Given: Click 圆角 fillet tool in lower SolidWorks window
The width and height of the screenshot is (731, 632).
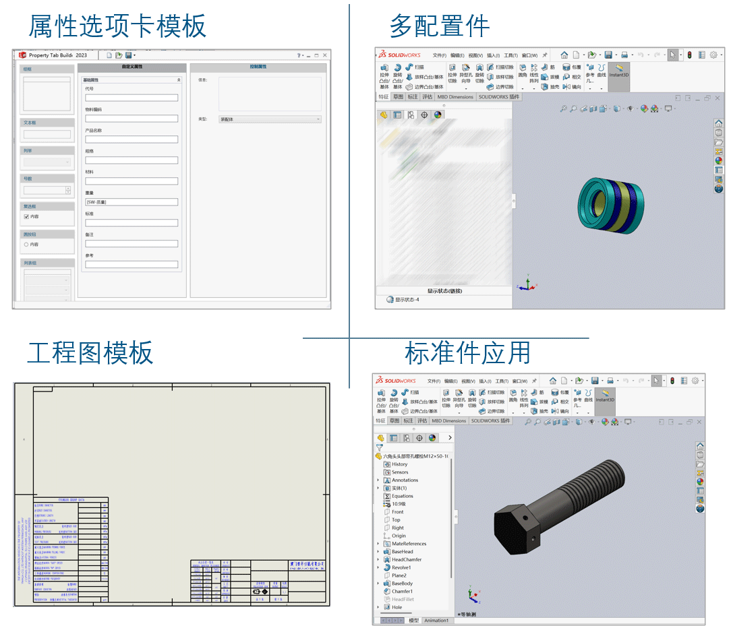Looking at the screenshot, I should coord(513,396).
